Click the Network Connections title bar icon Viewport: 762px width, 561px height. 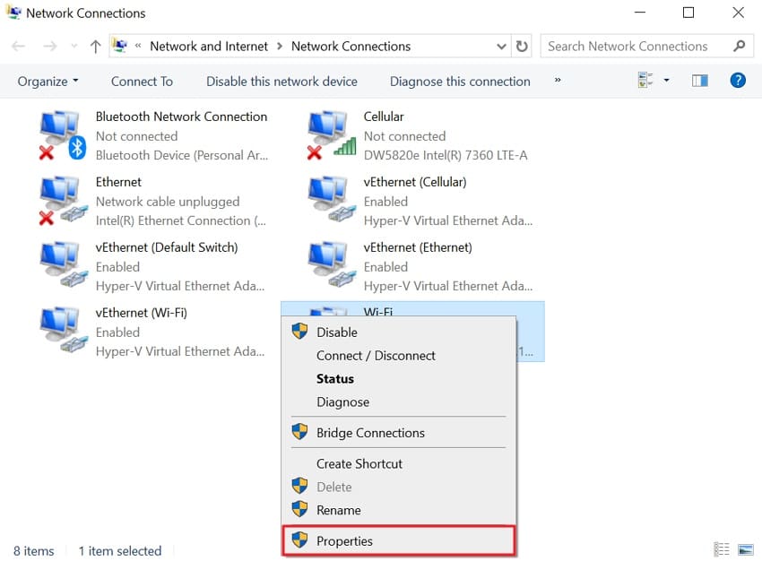point(13,13)
